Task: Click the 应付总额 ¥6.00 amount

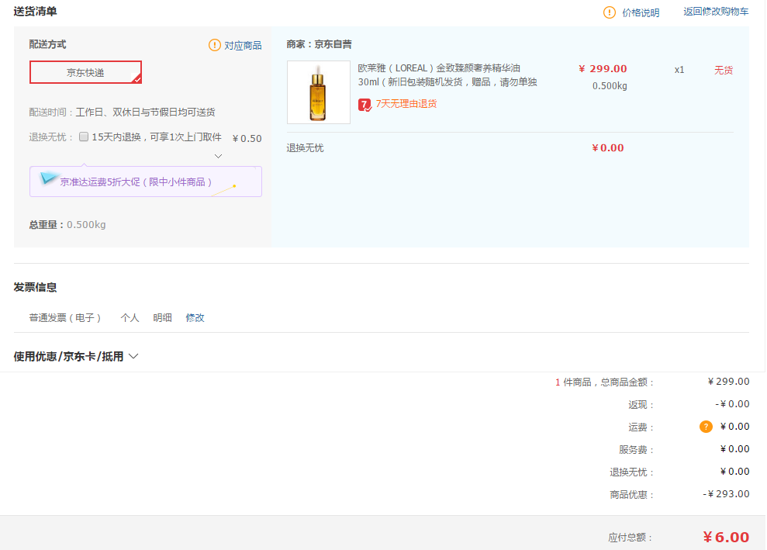Action: pos(726,538)
